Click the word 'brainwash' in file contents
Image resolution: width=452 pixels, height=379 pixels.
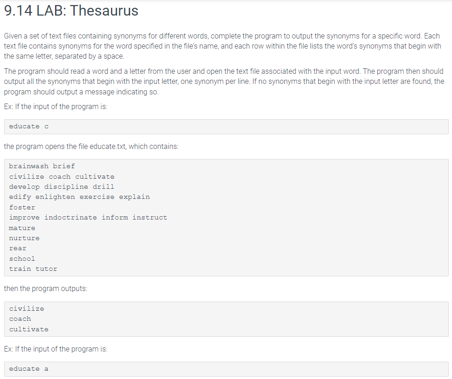click(28, 166)
